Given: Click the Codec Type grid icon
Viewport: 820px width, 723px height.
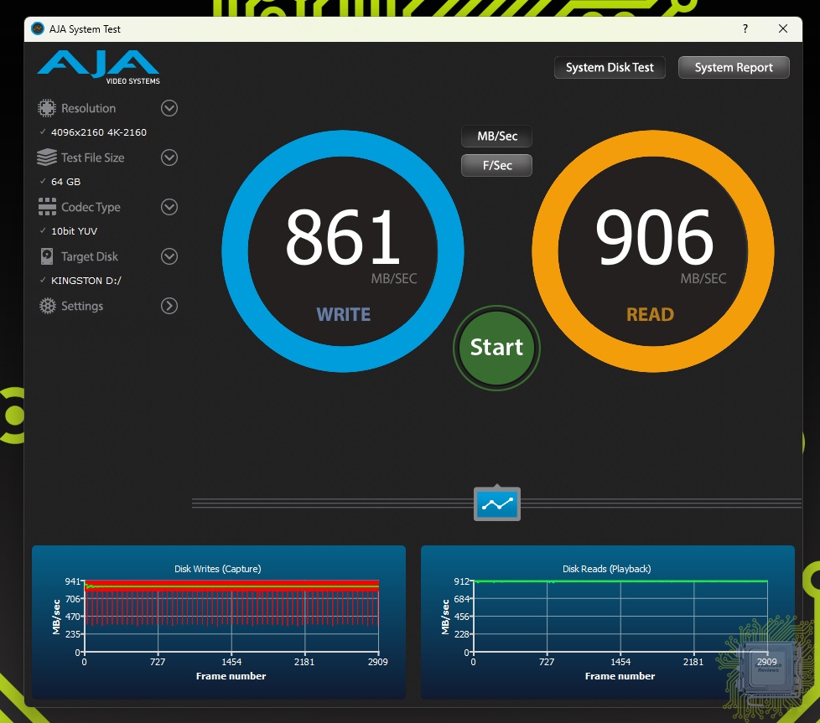Looking at the screenshot, I should pos(47,207).
